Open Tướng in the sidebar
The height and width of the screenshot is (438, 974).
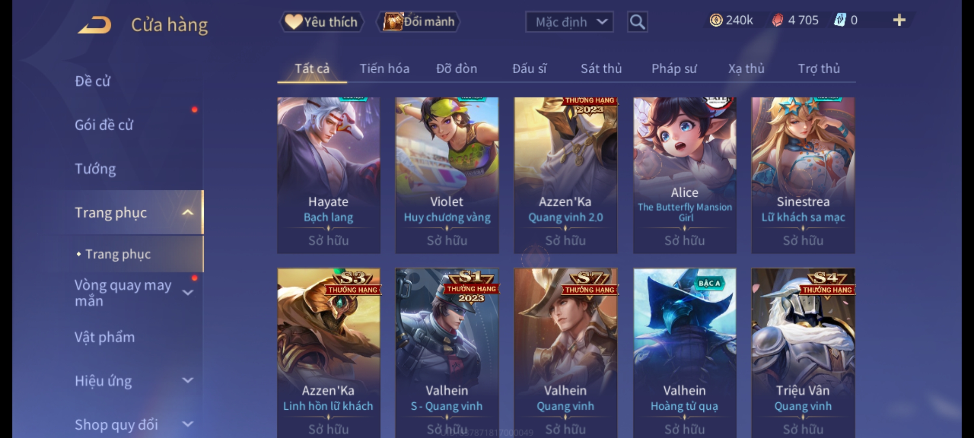coord(95,169)
